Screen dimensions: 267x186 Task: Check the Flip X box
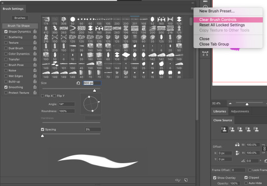click(43, 96)
